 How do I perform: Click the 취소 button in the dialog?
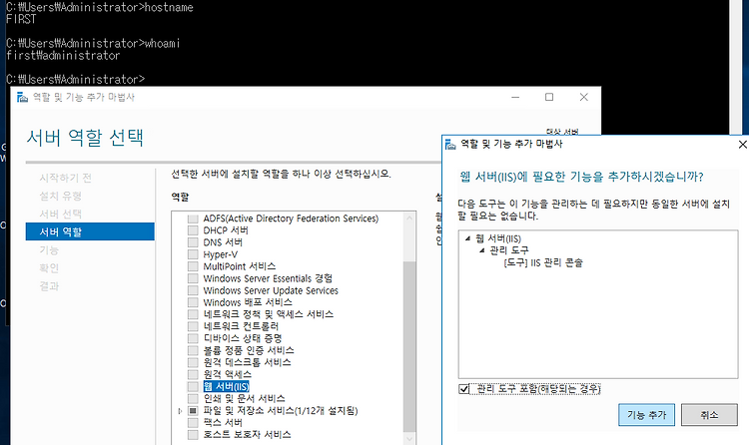point(709,415)
